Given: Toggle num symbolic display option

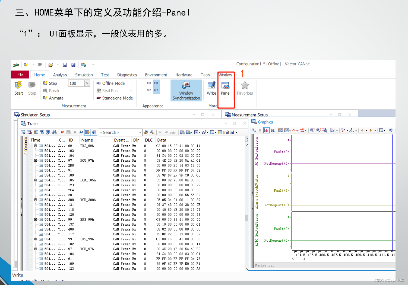Looking at the screenshot, I should (156, 90).
